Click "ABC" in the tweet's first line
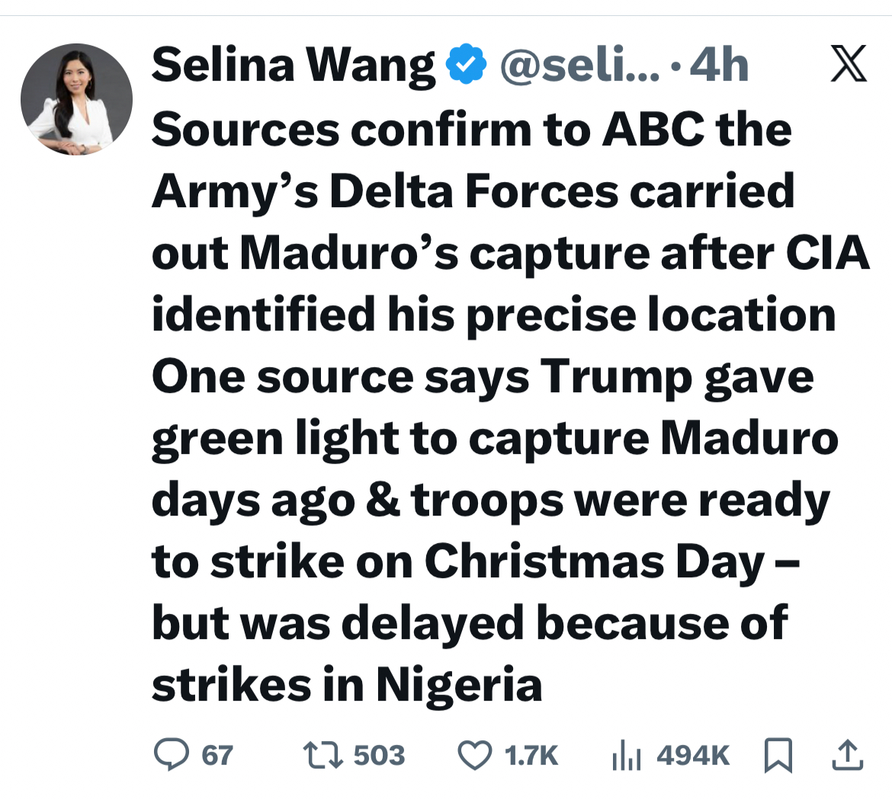892x799 pixels. [653, 129]
